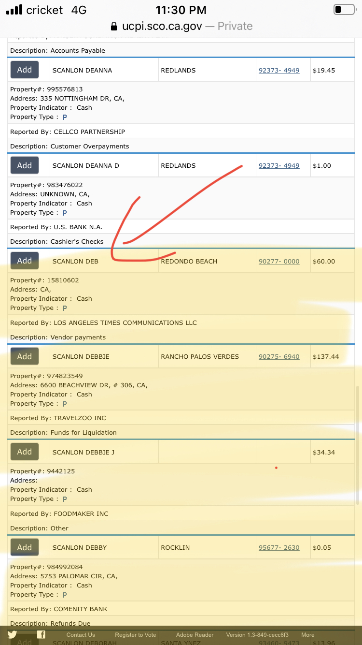Open ZIP link 92373-4949 for SCANLON DEANNA D
Screen dimensions: 362x645
[x=279, y=165]
